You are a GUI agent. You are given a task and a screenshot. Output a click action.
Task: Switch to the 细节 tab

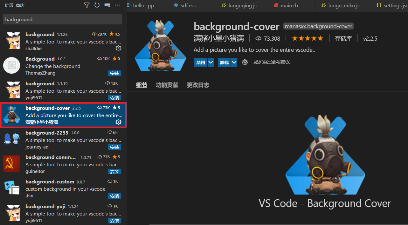(142, 85)
